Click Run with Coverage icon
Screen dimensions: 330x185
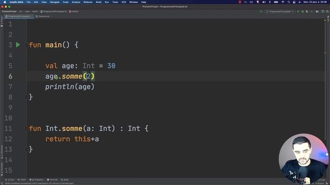tap(307, 11)
